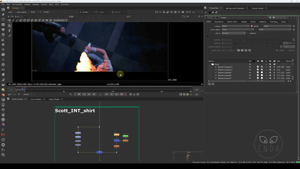This screenshot has height=169, width=300.
Task: Open the Thinkbox menu
Action: [x=64, y=4]
